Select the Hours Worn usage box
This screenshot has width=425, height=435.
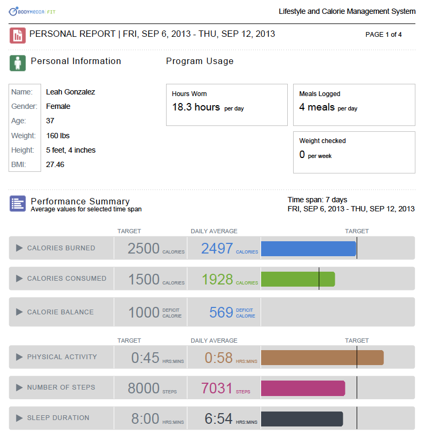point(227,105)
